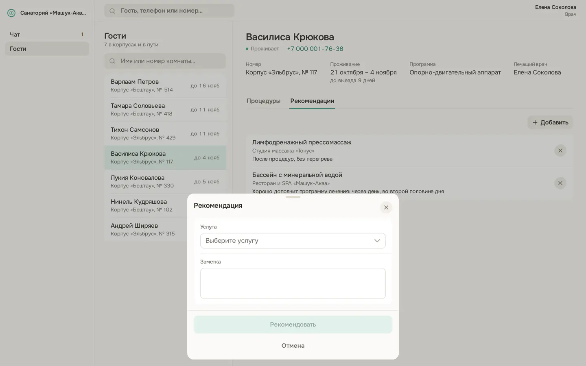This screenshot has width=586, height=366.
Task: Click the 7 в корпусах и в пути text
Action: point(131,45)
